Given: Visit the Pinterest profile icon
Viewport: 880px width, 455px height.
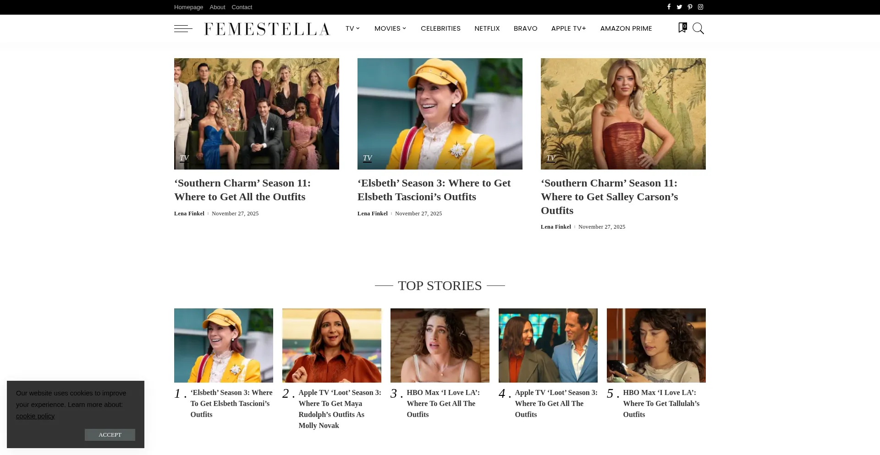Looking at the screenshot, I should 690,7.
